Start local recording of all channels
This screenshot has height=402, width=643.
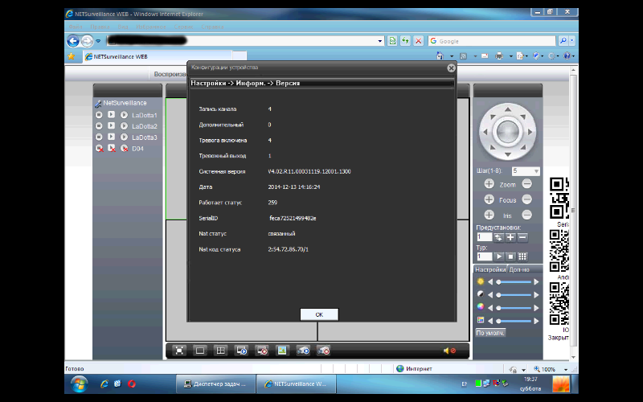point(303,351)
